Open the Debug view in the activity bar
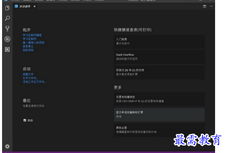Image resolution: width=225 pixels, height=153 pixels. coord(7,39)
